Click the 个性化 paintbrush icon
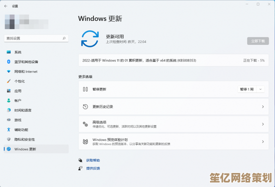275x187 pixels. click(x=8, y=81)
